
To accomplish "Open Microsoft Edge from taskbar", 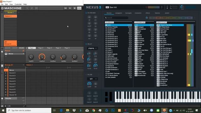I will coord(61,110).
